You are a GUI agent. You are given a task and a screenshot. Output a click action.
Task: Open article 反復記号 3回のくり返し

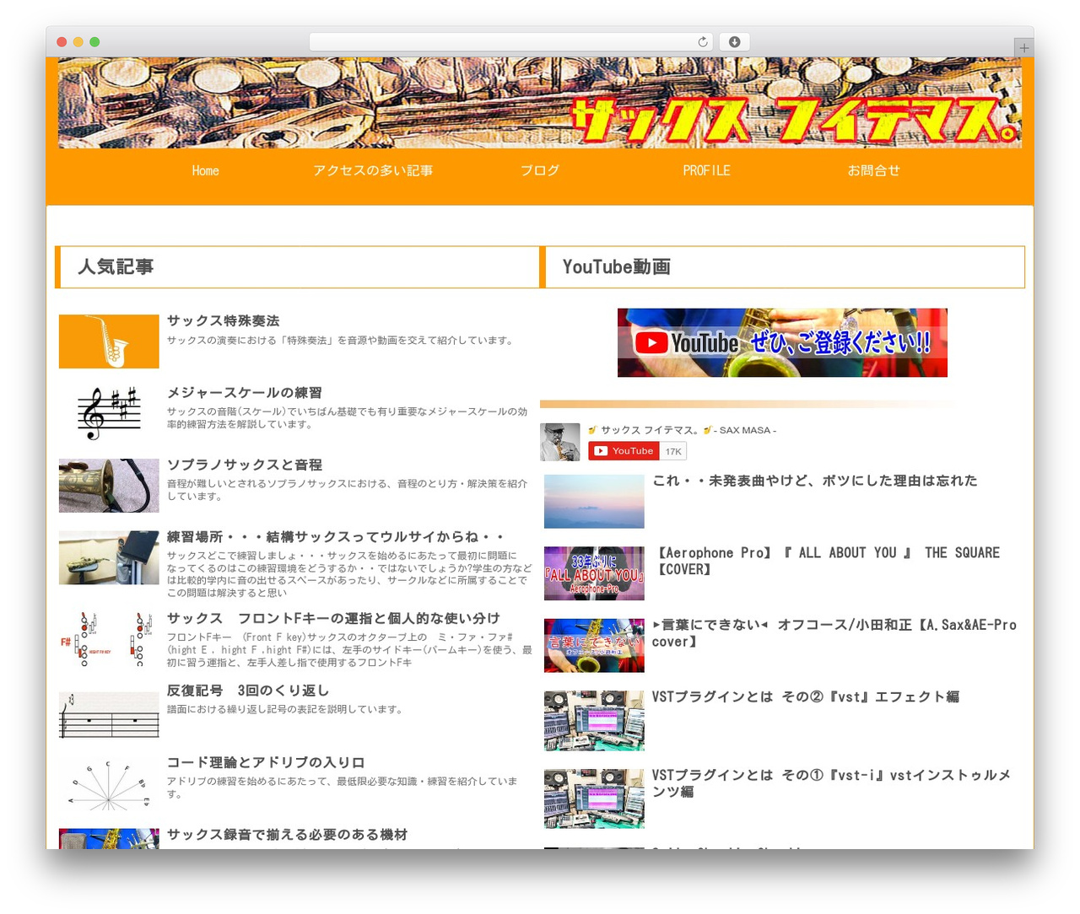click(x=248, y=691)
